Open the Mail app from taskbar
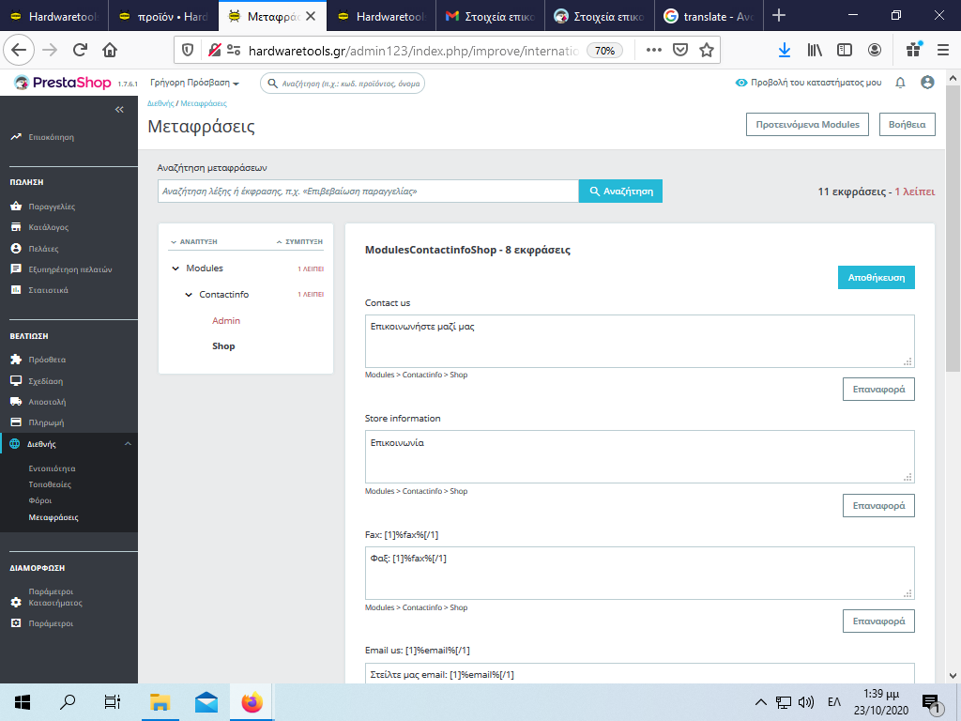This screenshot has width=961, height=721. click(x=206, y=702)
